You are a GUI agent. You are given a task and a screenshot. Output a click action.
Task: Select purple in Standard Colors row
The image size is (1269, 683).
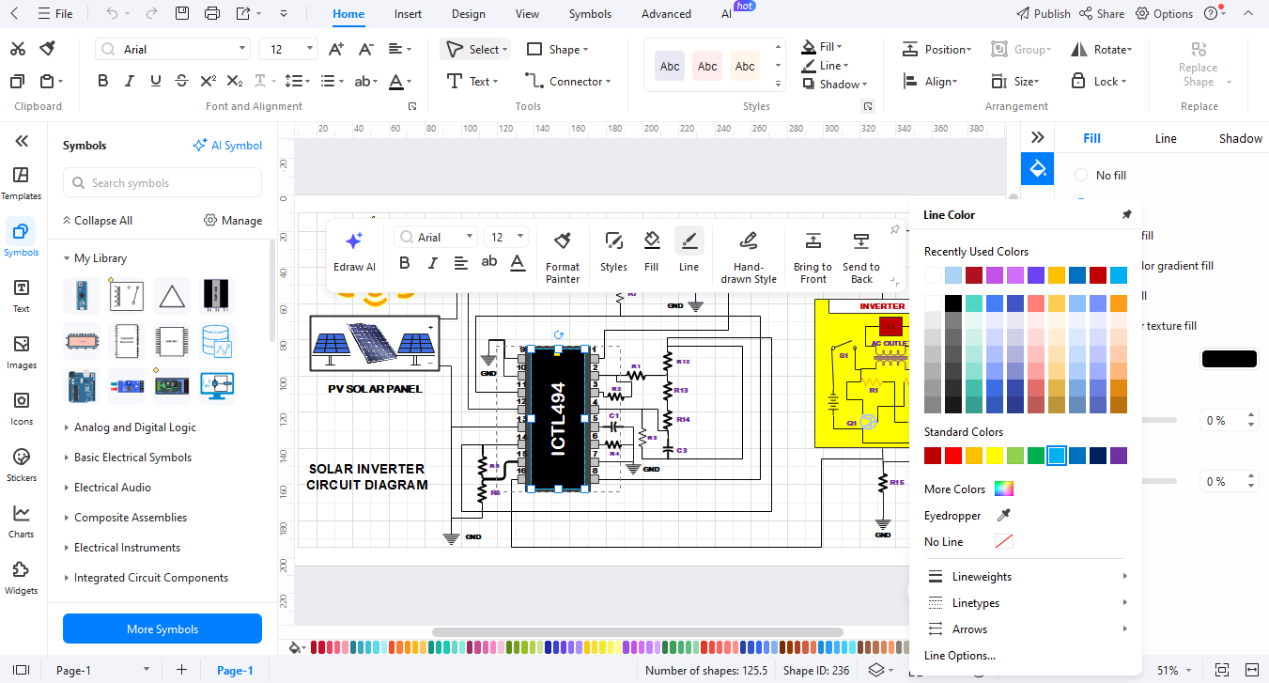[1119, 456]
